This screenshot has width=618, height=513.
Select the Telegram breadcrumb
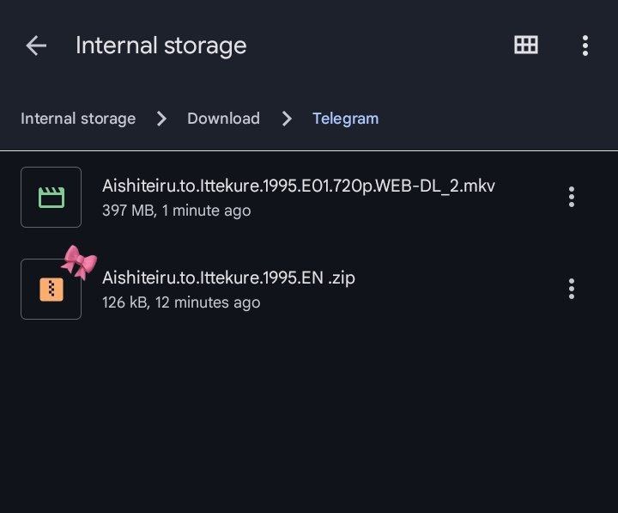coord(345,119)
